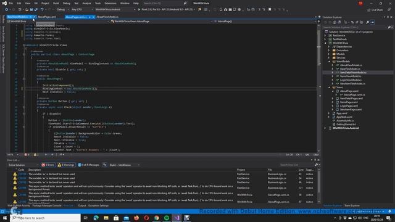This screenshot has width=395, height=222.
Task: Open Microsoft Edge from the taskbar
Action: (x=96, y=218)
